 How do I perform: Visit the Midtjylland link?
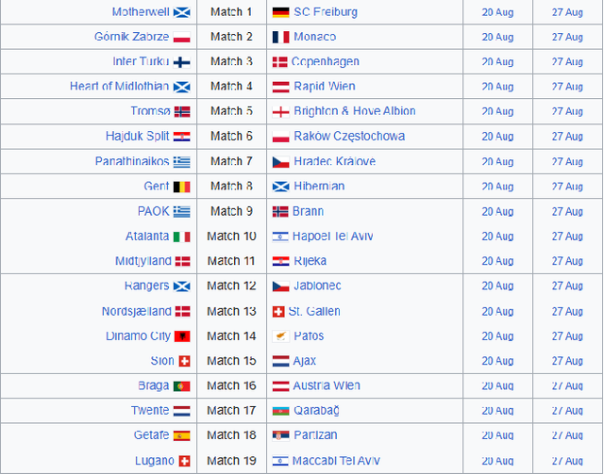click(x=143, y=261)
